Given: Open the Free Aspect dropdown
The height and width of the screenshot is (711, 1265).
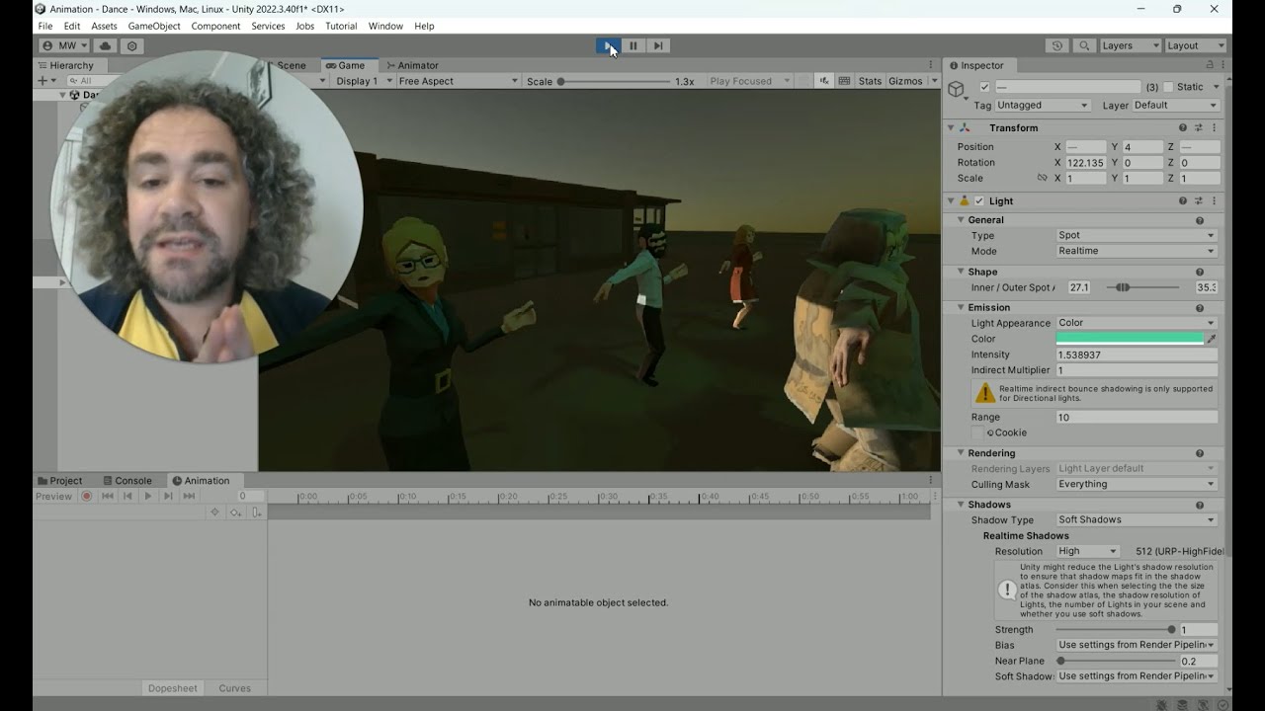Looking at the screenshot, I should [x=458, y=81].
